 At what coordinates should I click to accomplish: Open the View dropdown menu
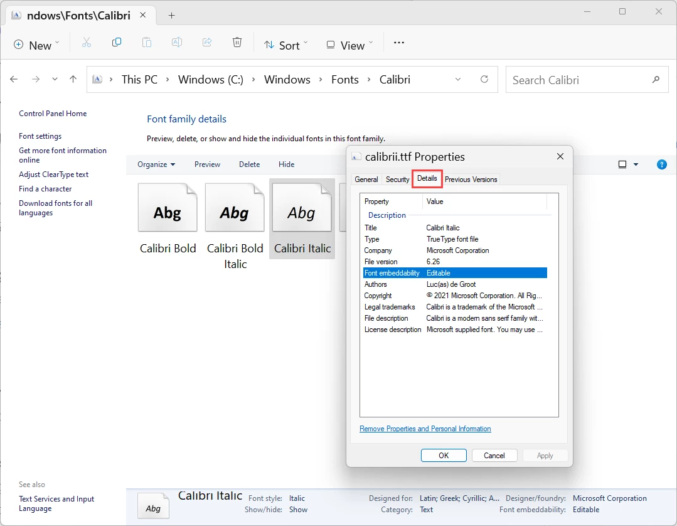click(x=349, y=45)
